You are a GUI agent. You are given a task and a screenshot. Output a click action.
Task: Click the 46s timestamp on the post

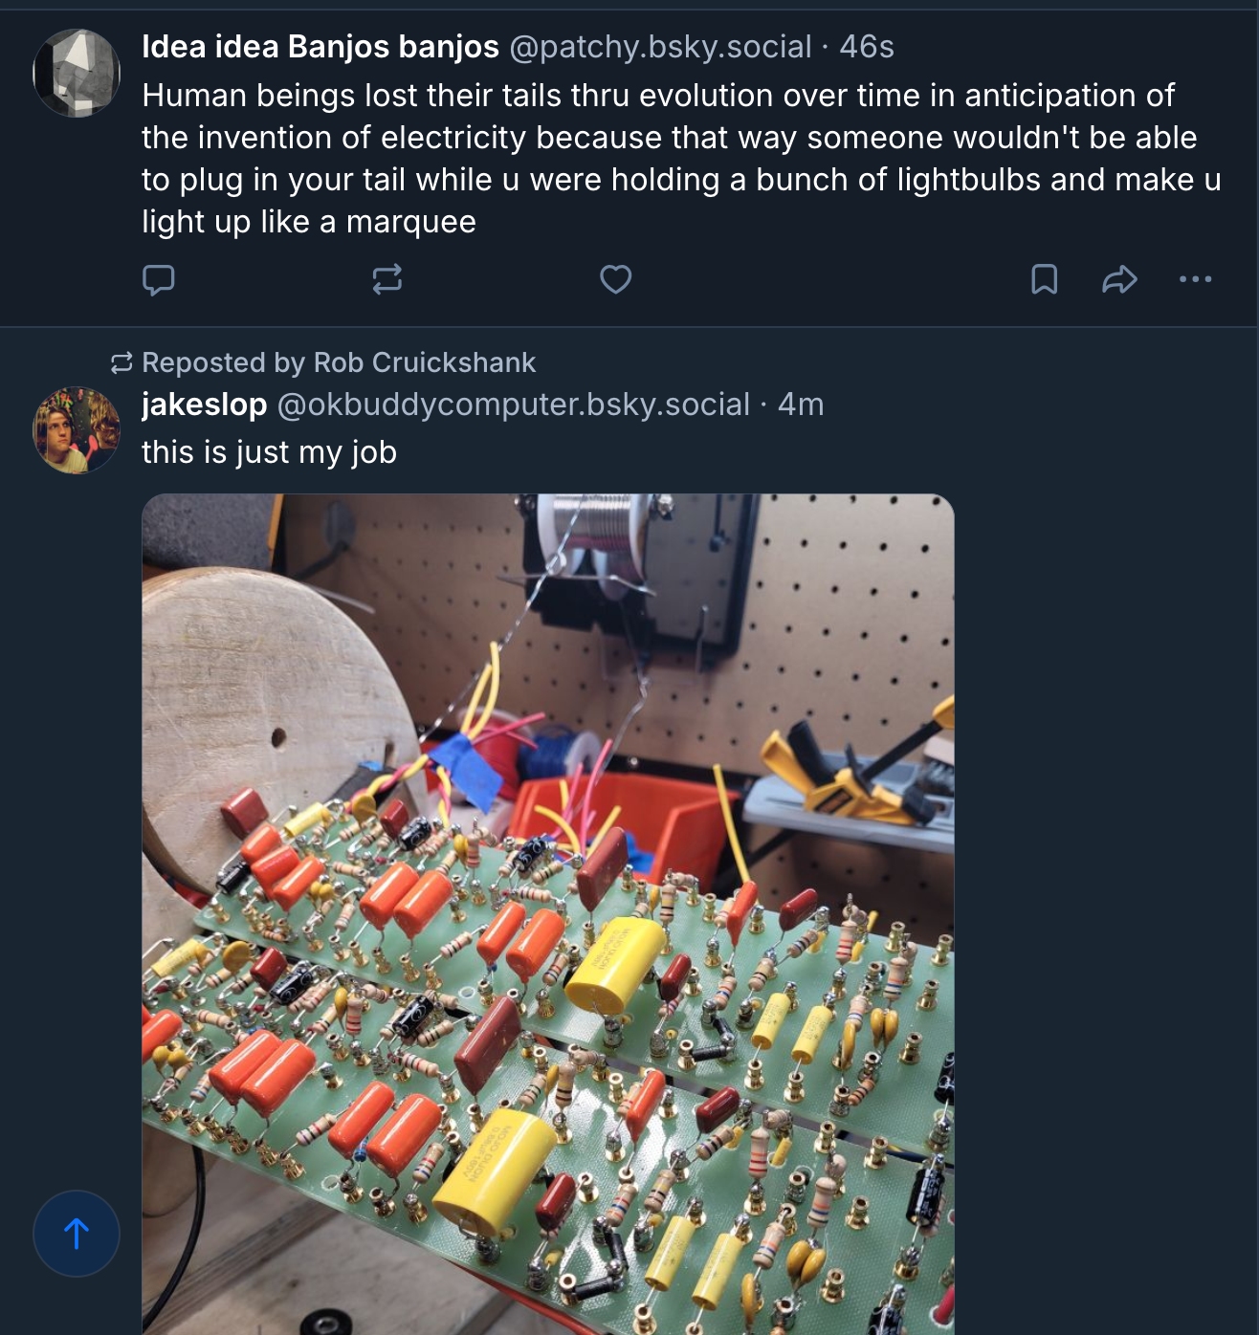[866, 46]
